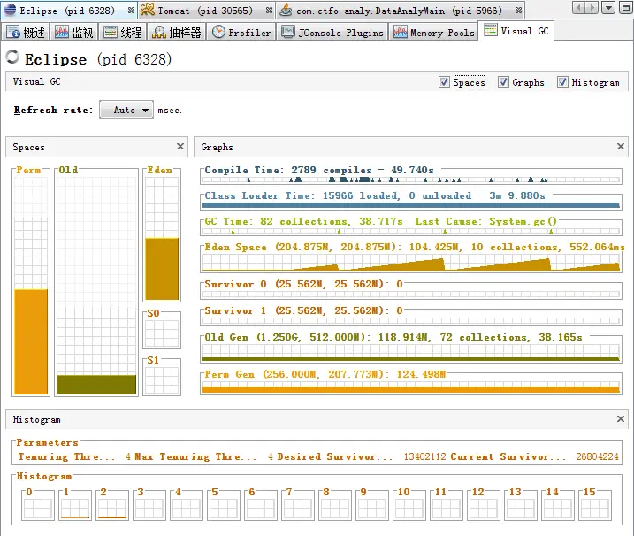The image size is (634, 536).
Task: Click the Visual GC tab icon
Action: pos(491,30)
